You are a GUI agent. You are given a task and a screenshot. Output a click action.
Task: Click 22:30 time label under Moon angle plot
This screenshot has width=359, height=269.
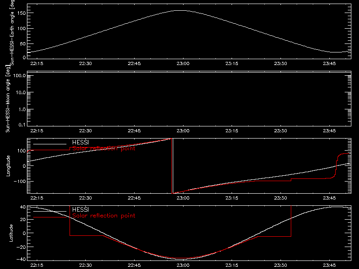coord(85,130)
